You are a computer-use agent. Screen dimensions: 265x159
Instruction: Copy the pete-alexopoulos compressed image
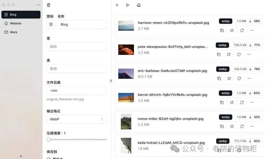point(219,54)
